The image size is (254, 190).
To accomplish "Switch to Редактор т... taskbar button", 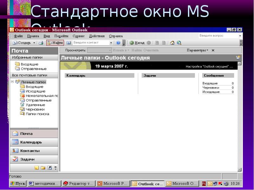I will point(78,184).
